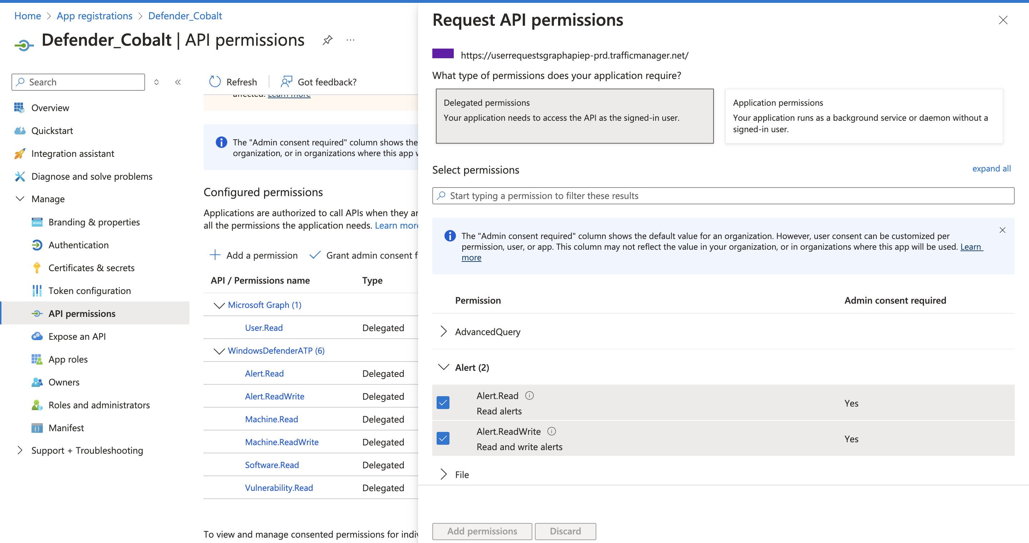This screenshot has width=1029, height=543.
Task: Click the Refresh icon
Action: (215, 81)
